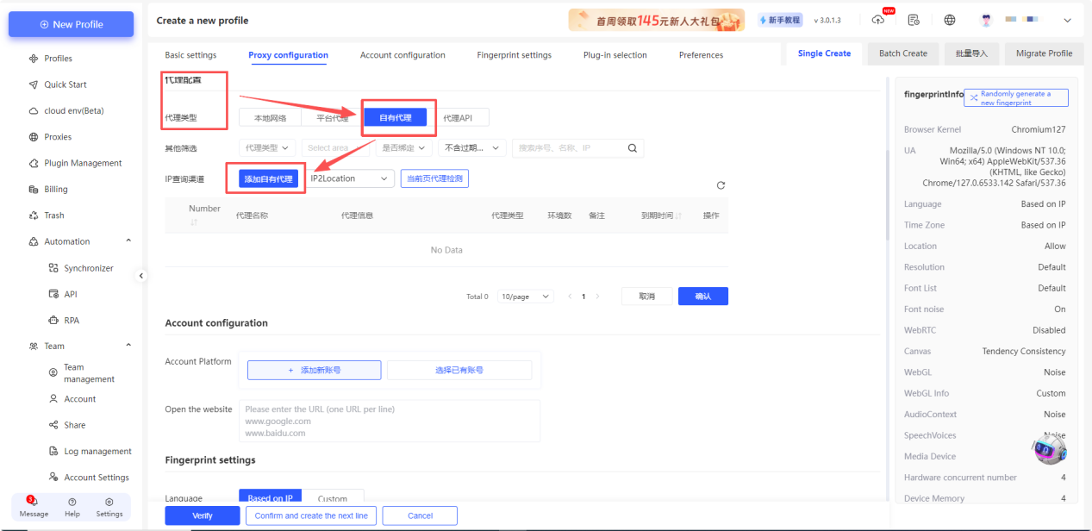Open Synchronizer from the sidebar

88,268
